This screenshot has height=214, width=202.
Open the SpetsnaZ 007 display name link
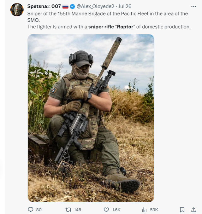pyautogui.click(x=44, y=6)
